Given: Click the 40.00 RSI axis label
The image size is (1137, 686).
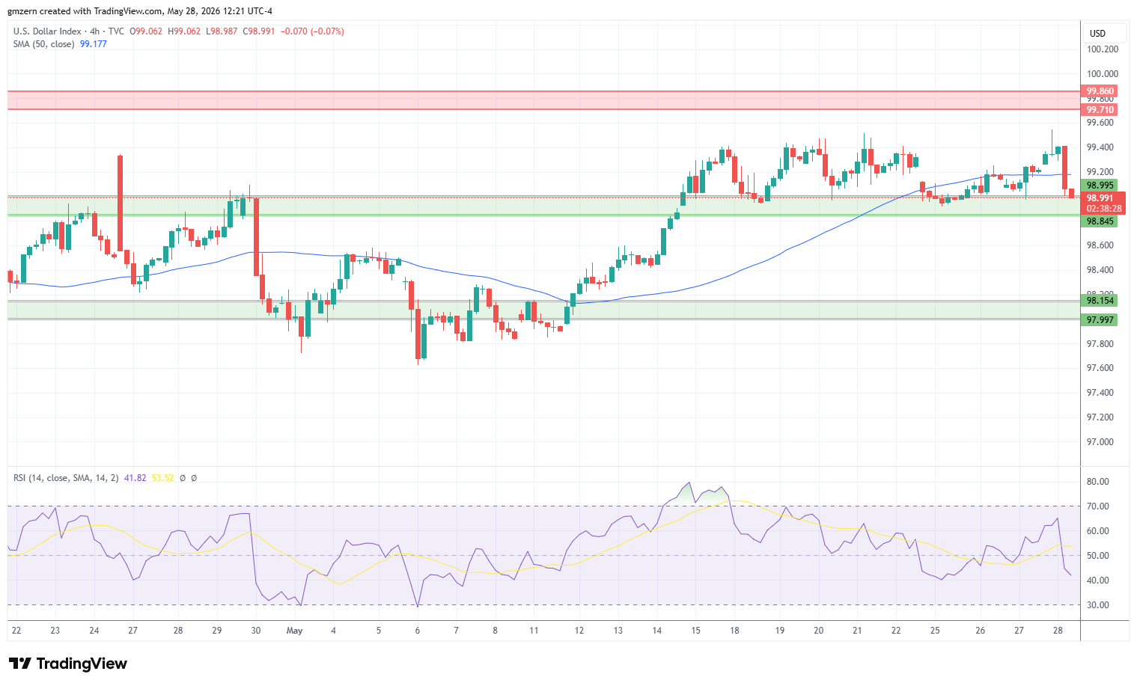Looking at the screenshot, I should (1098, 581).
